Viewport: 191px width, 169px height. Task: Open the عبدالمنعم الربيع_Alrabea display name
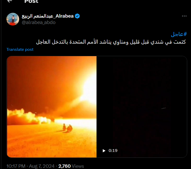(x=48, y=16)
